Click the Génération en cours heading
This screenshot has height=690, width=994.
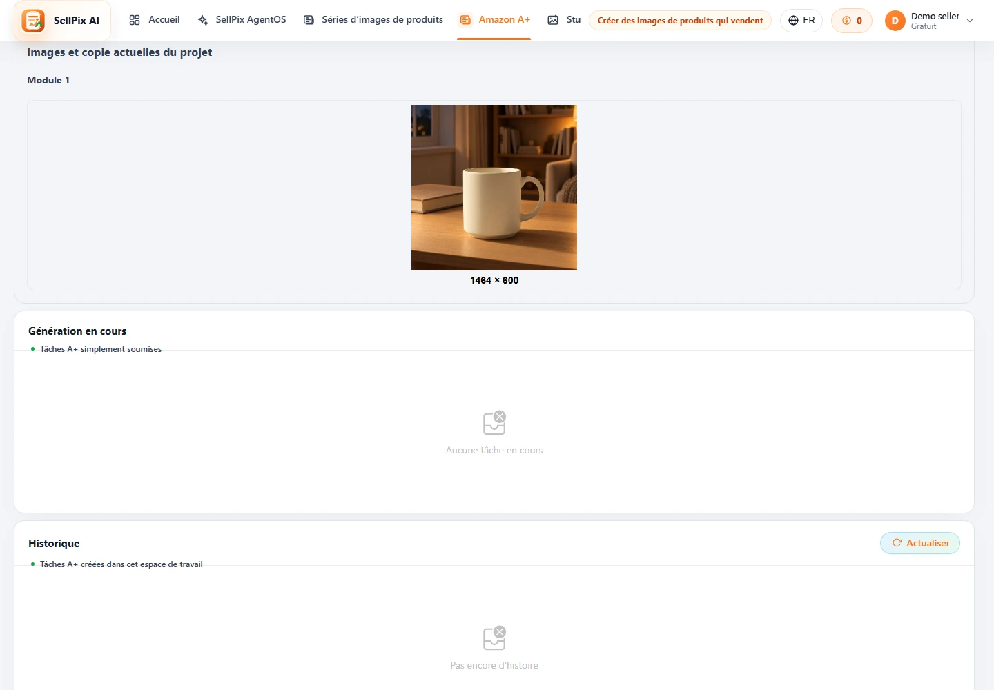[x=77, y=331]
